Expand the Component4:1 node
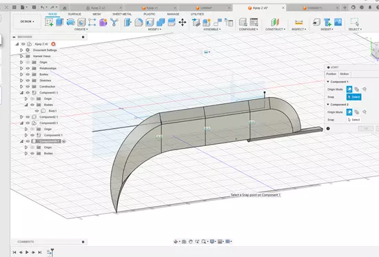 pyautogui.click(x=26, y=135)
